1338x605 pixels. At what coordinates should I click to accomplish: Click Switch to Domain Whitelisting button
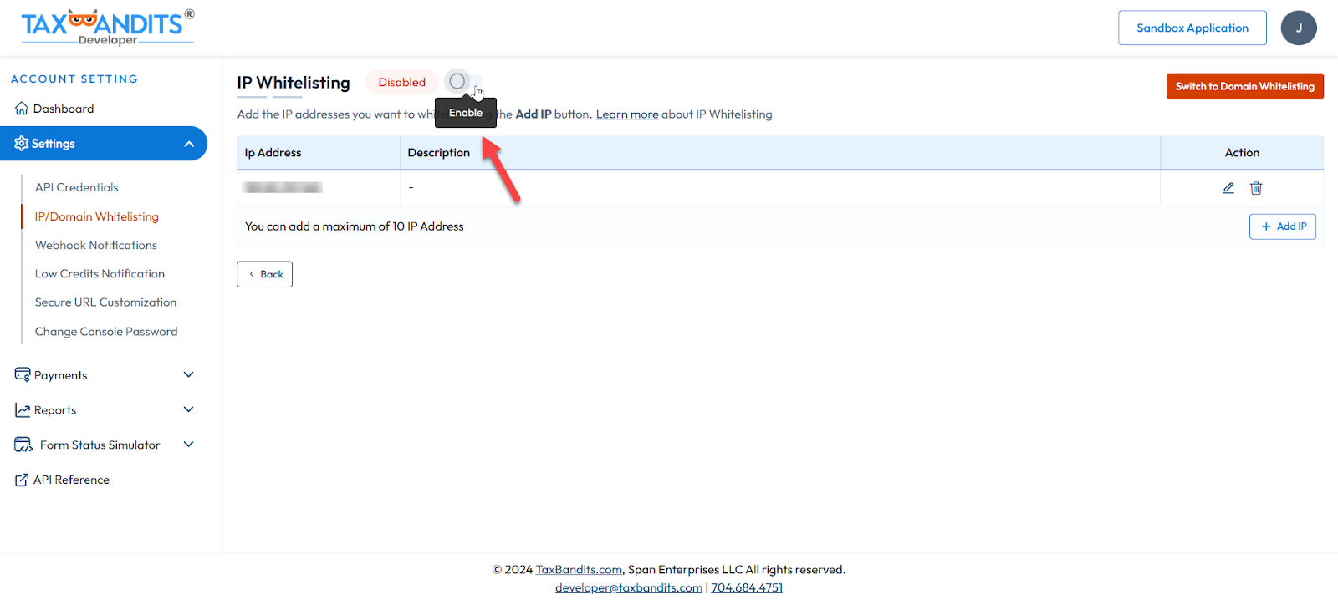(1245, 86)
